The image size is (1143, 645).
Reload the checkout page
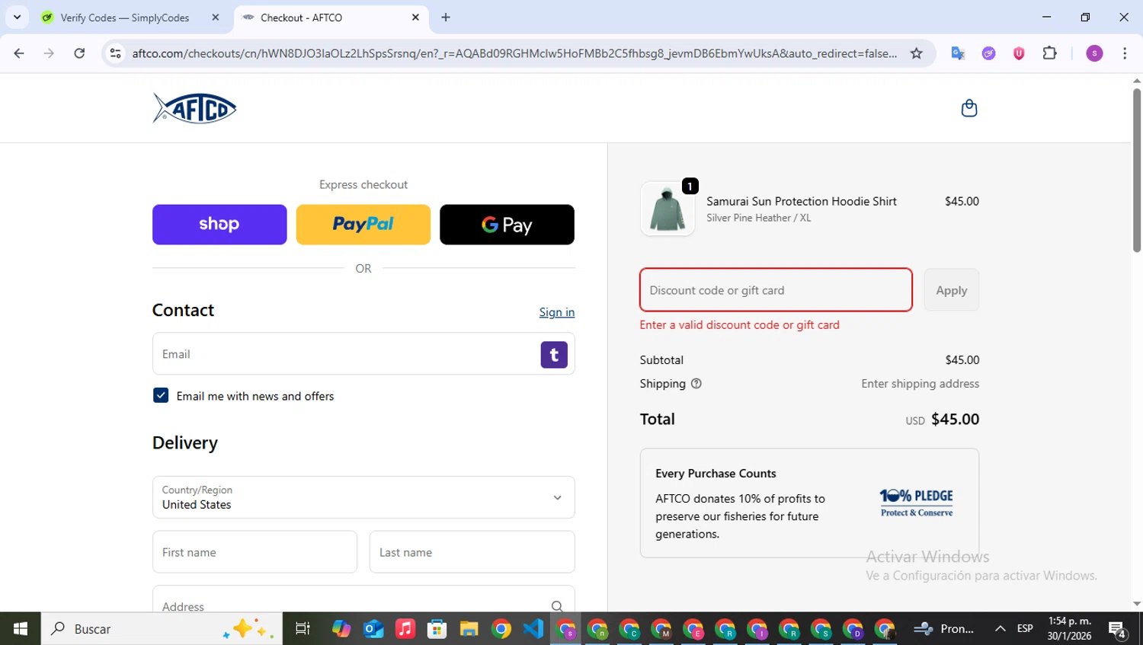pyautogui.click(x=79, y=53)
